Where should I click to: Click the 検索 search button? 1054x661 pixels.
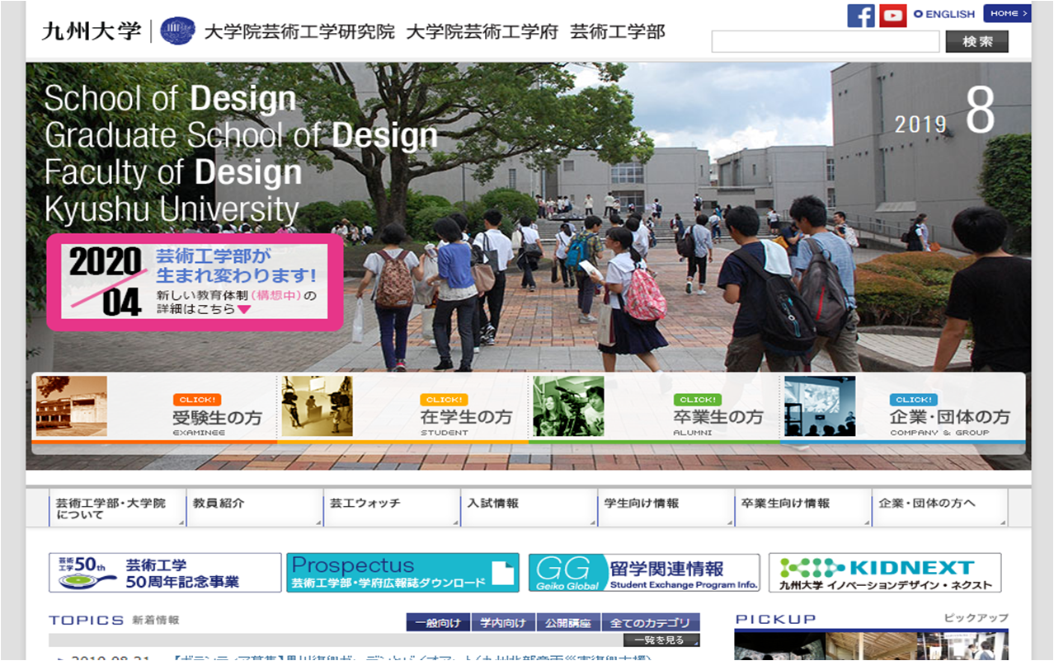tap(977, 41)
